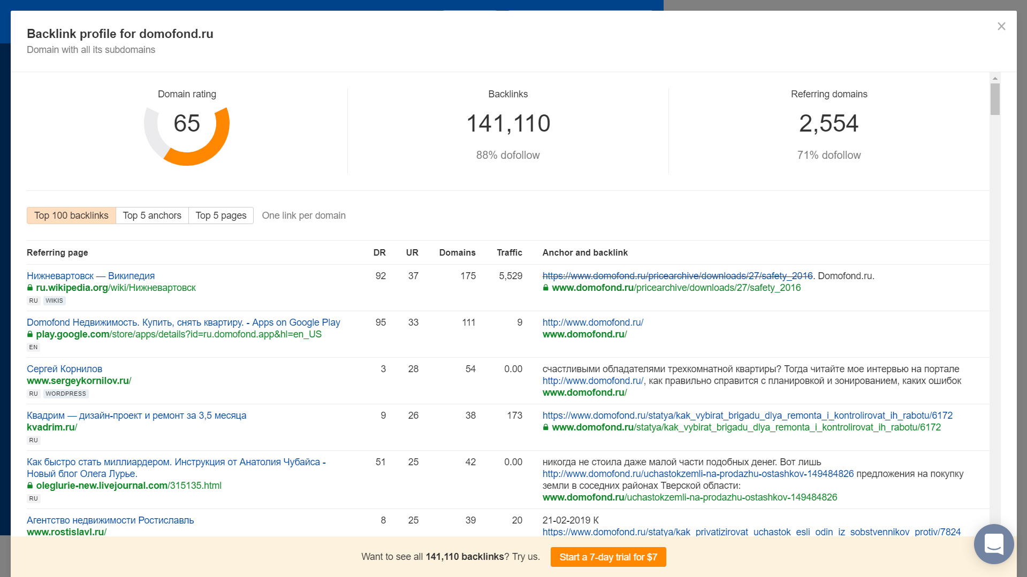This screenshot has height=577, width=1027.
Task: Visit the www.sergeykornilov.ru URL
Action: click(x=79, y=381)
